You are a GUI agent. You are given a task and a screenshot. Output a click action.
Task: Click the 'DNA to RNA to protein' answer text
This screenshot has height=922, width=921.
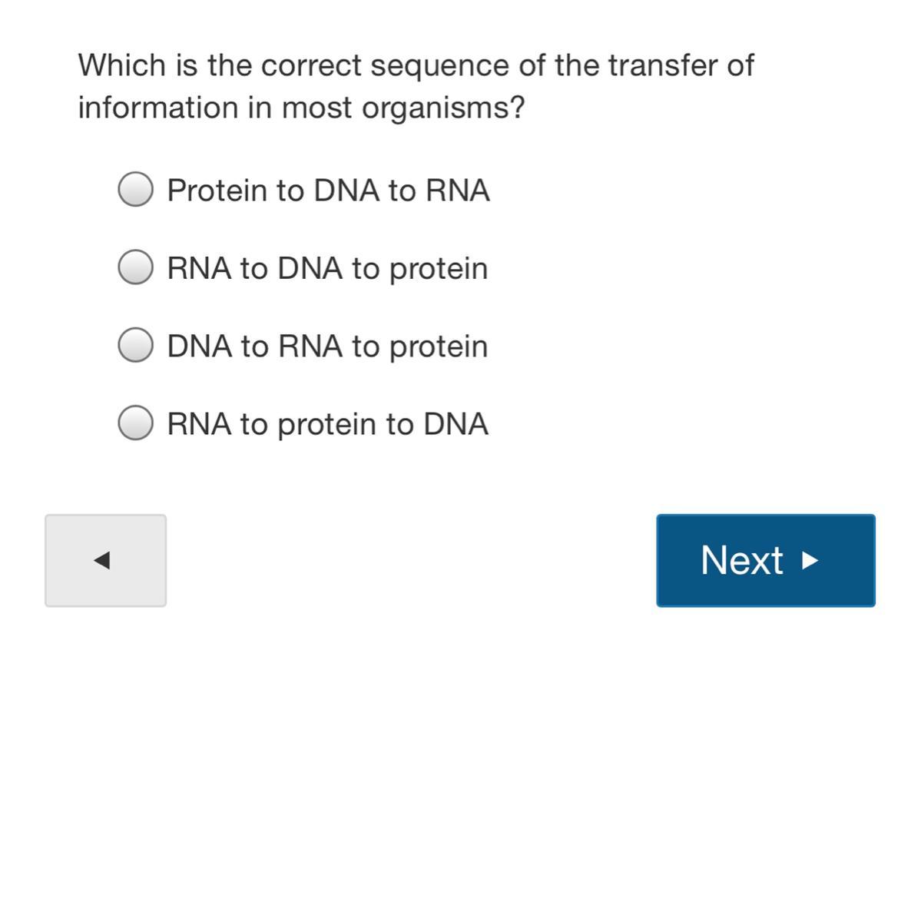pos(327,347)
